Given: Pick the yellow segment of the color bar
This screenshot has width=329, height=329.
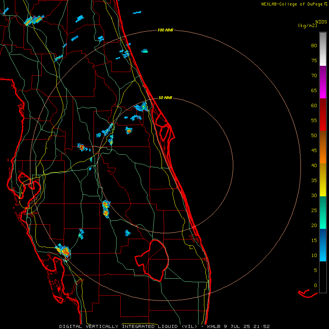Looking at the screenshot, I should click(323, 180).
